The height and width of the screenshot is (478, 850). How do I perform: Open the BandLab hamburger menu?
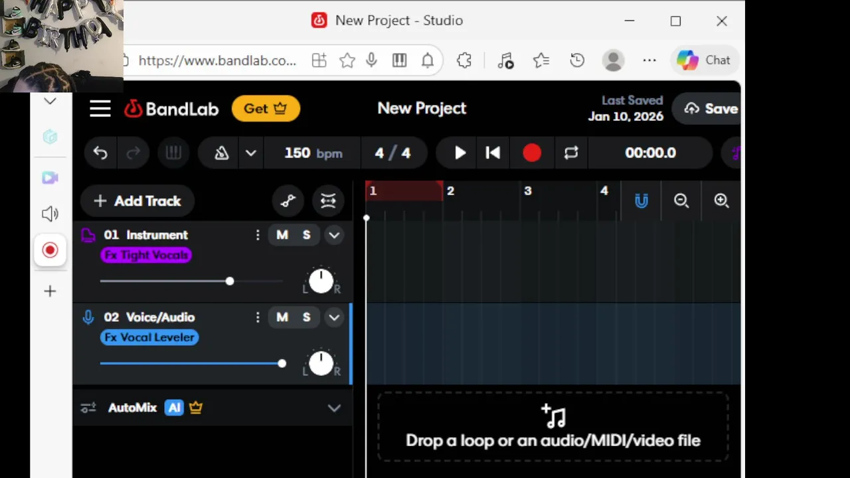(100, 108)
